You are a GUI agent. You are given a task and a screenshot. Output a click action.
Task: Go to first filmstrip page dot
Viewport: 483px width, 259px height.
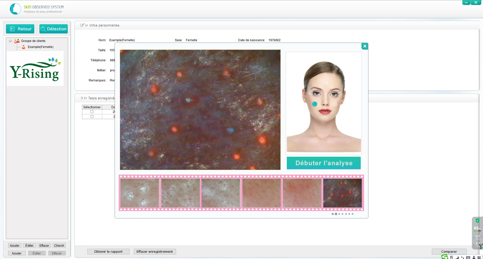[x=333, y=214]
